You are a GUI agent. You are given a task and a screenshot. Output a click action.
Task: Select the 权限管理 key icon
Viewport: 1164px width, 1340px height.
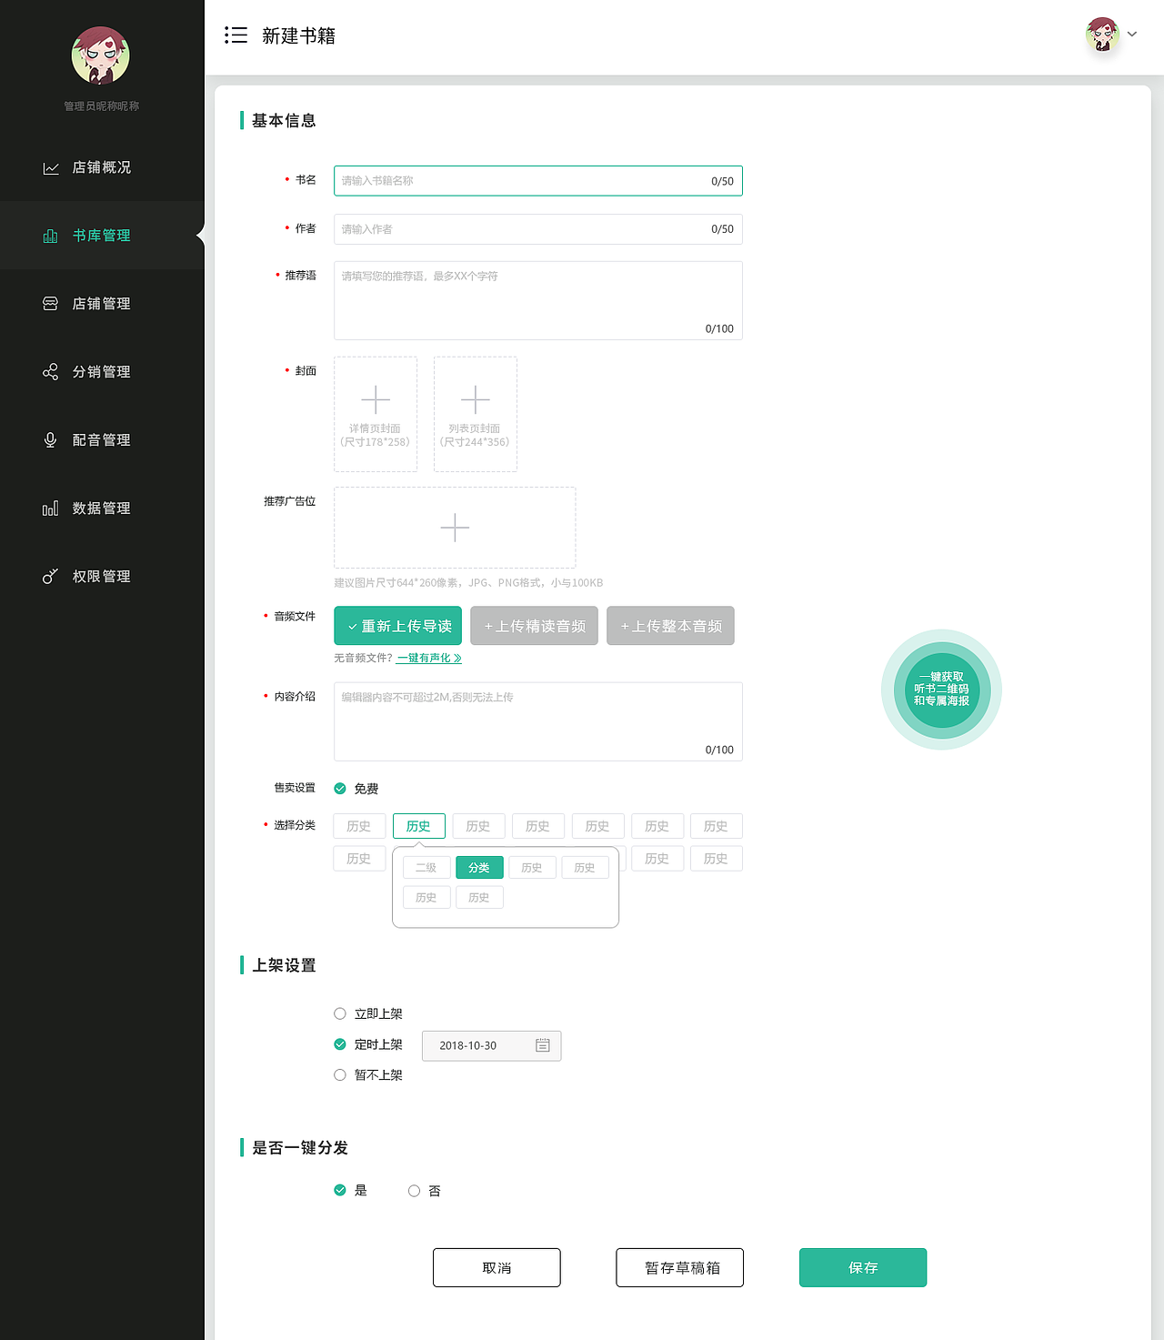click(x=51, y=576)
